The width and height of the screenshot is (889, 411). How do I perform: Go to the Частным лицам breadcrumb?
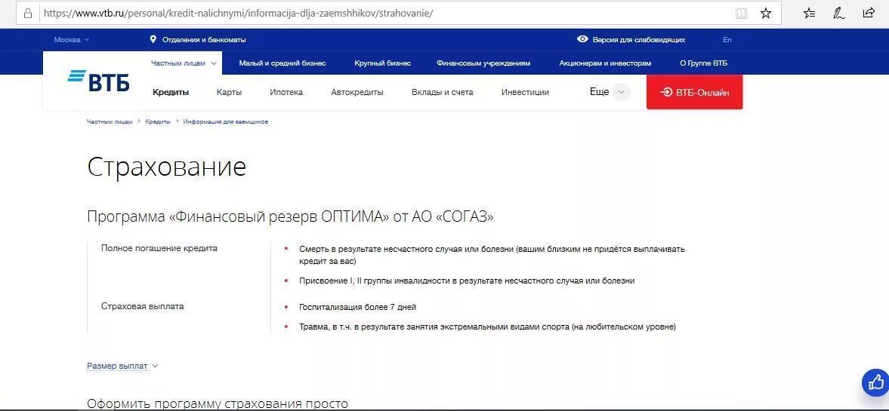[x=110, y=121]
